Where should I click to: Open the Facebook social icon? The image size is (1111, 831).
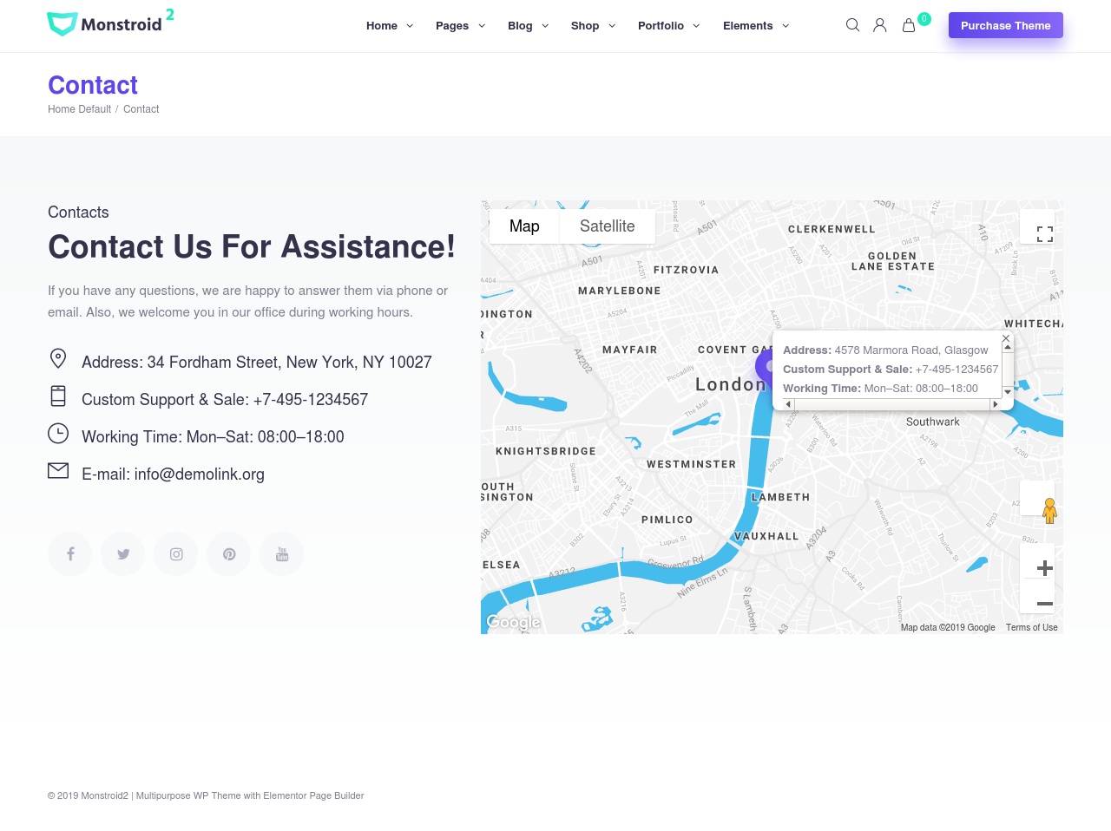(69, 553)
